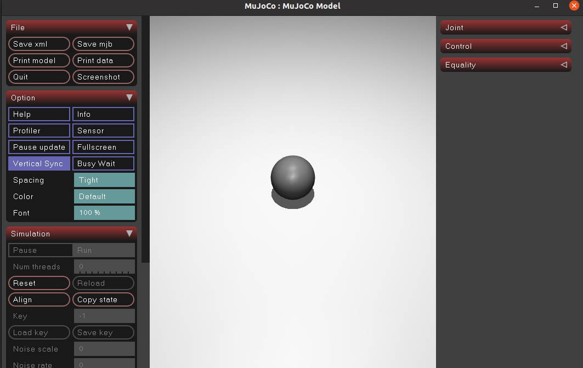Viewport: 583px width, 368px height.
Task: Switch to Fullscreen mode
Action: click(103, 147)
